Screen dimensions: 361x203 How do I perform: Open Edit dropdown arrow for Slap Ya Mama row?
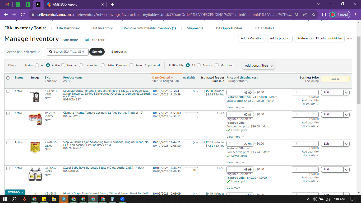pyautogui.click(x=346, y=144)
